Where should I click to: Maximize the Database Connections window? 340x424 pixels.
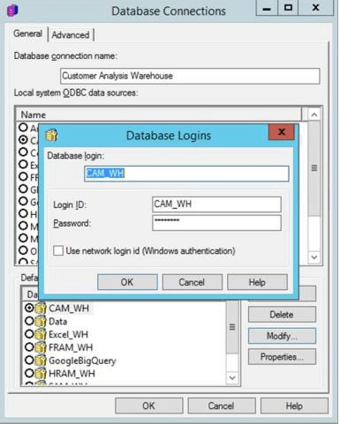click(288, 8)
